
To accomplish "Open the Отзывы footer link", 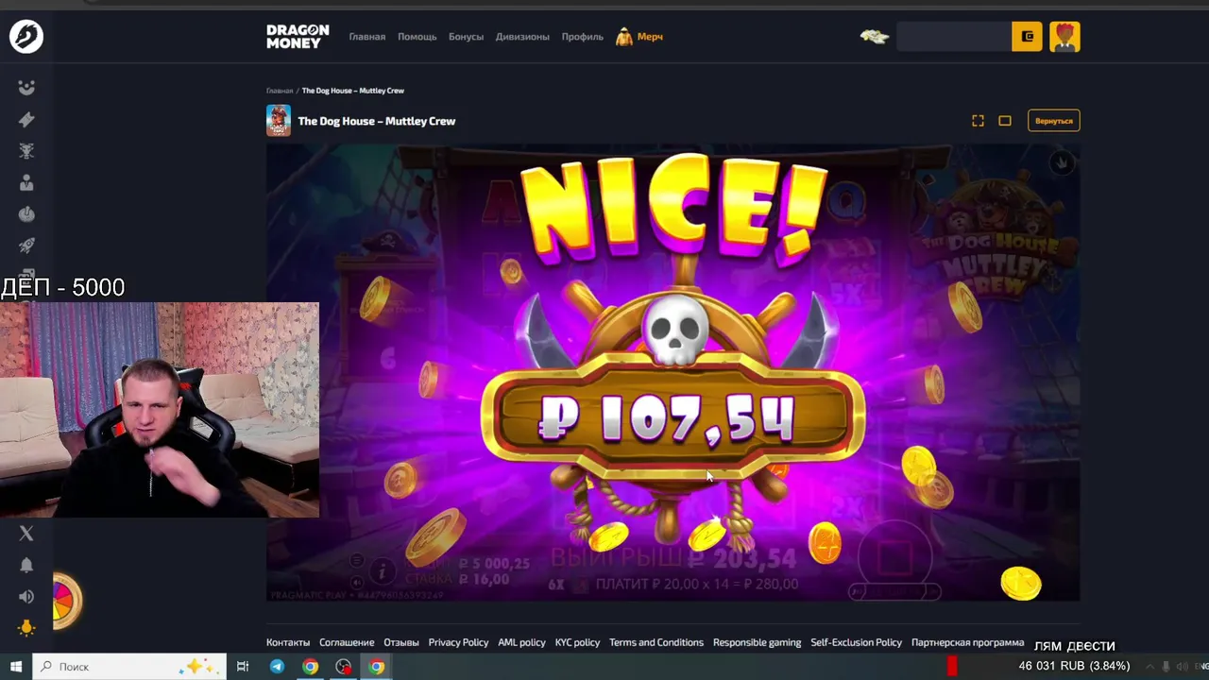I will (401, 642).
